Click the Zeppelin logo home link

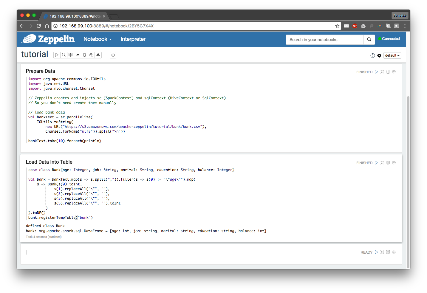pos(49,39)
